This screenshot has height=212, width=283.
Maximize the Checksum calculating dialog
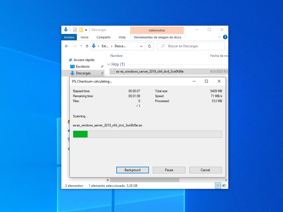click(x=206, y=81)
